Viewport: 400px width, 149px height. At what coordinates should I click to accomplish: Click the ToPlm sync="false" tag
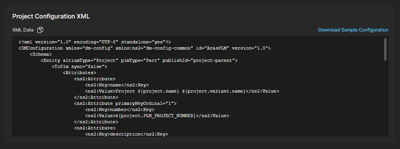79,66
